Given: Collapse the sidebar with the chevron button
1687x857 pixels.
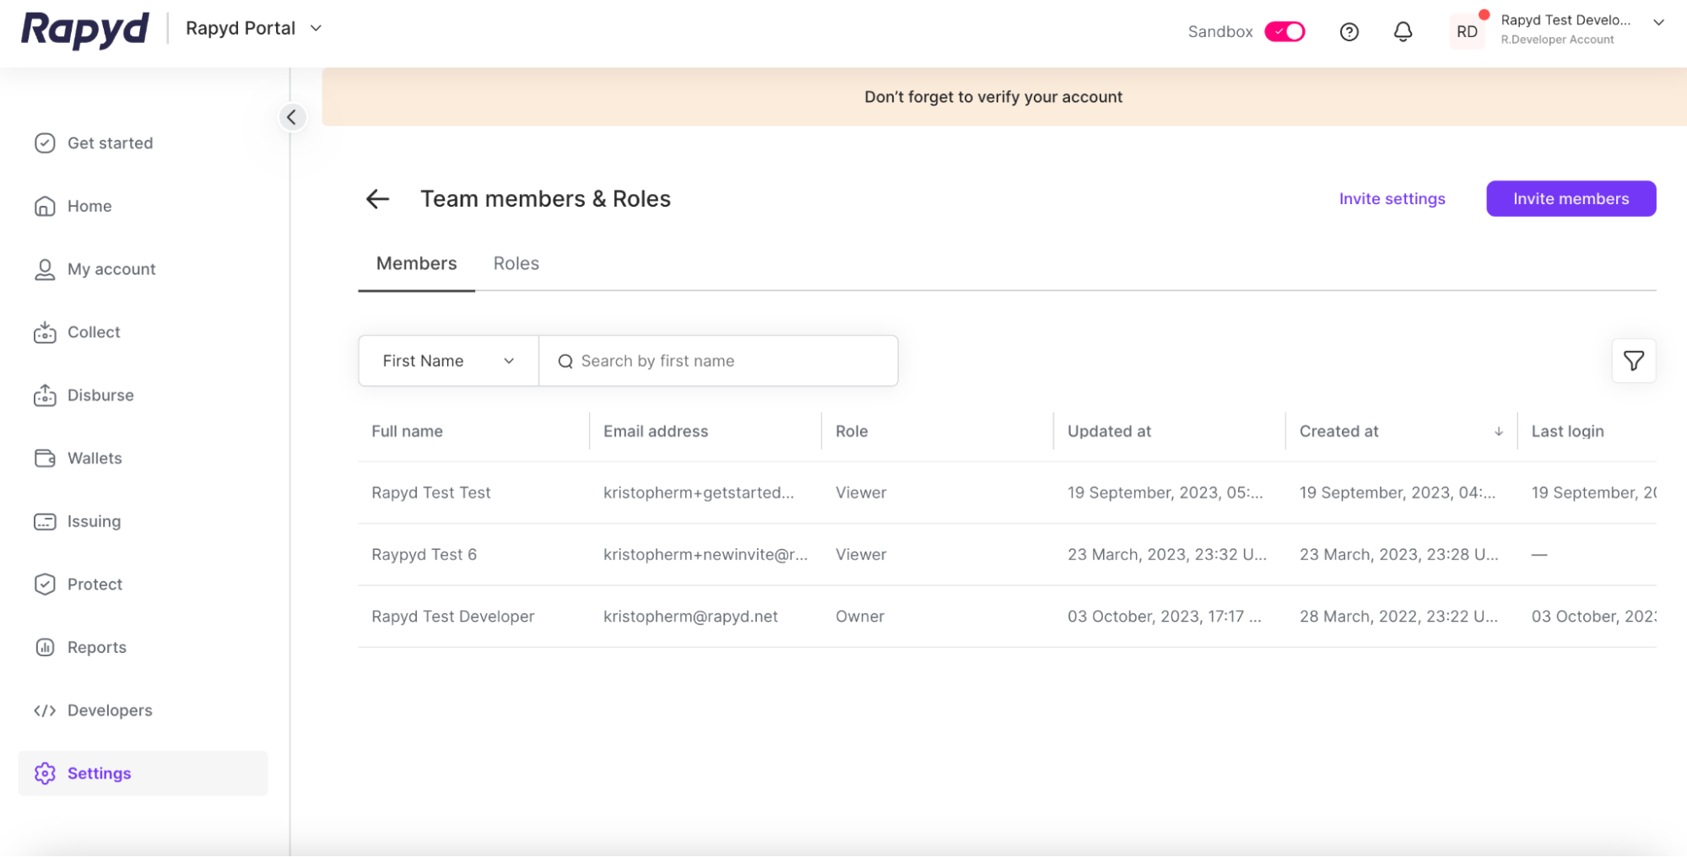Looking at the screenshot, I should click(x=292, y=117).
